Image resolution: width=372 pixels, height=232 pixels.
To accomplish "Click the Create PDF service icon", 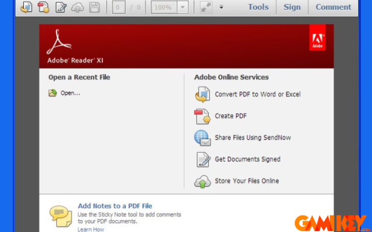I will [202, 116].
